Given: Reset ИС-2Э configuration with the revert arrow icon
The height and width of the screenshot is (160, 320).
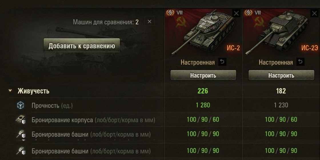Looking at the screenshot, I should [300, 62].
